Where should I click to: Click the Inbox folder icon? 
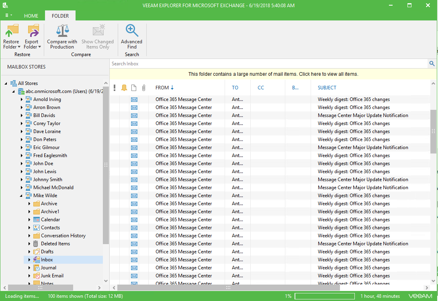point(36,260)
